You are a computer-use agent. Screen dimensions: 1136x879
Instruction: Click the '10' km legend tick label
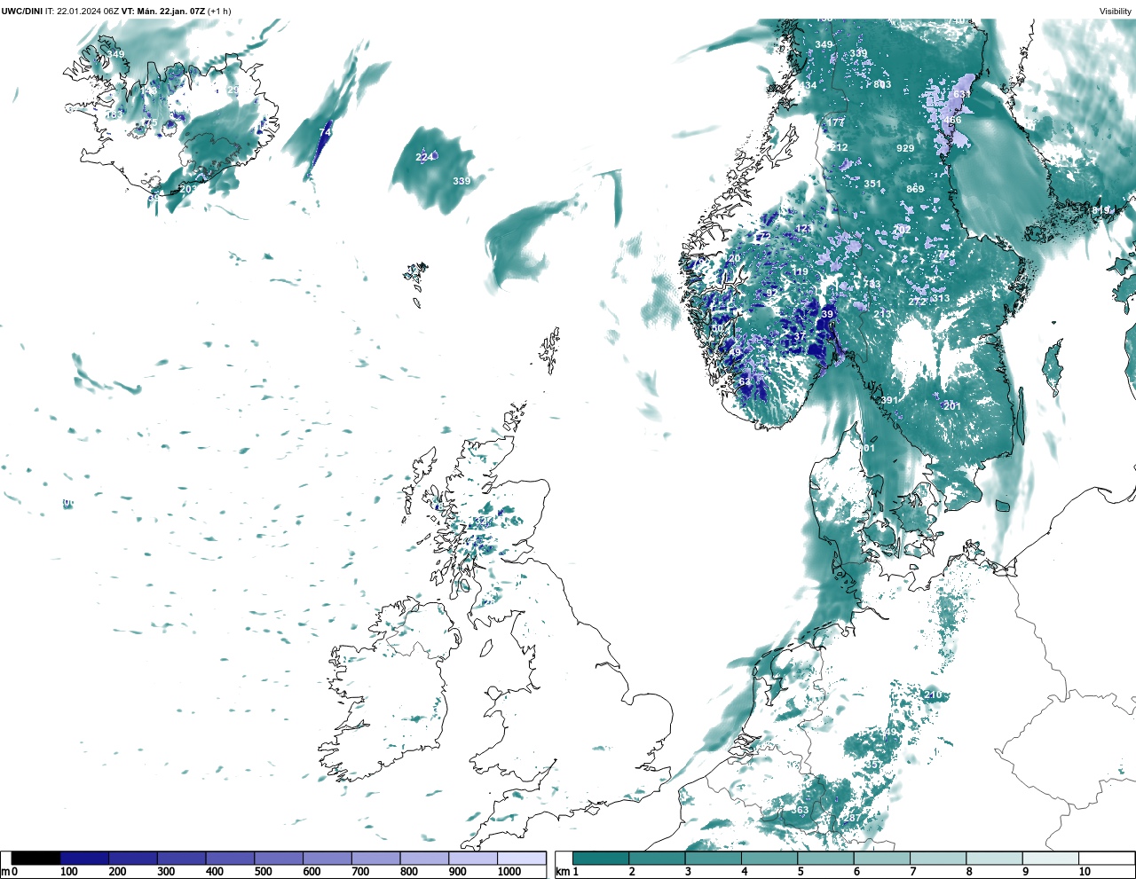click(x=1085, y=872)
